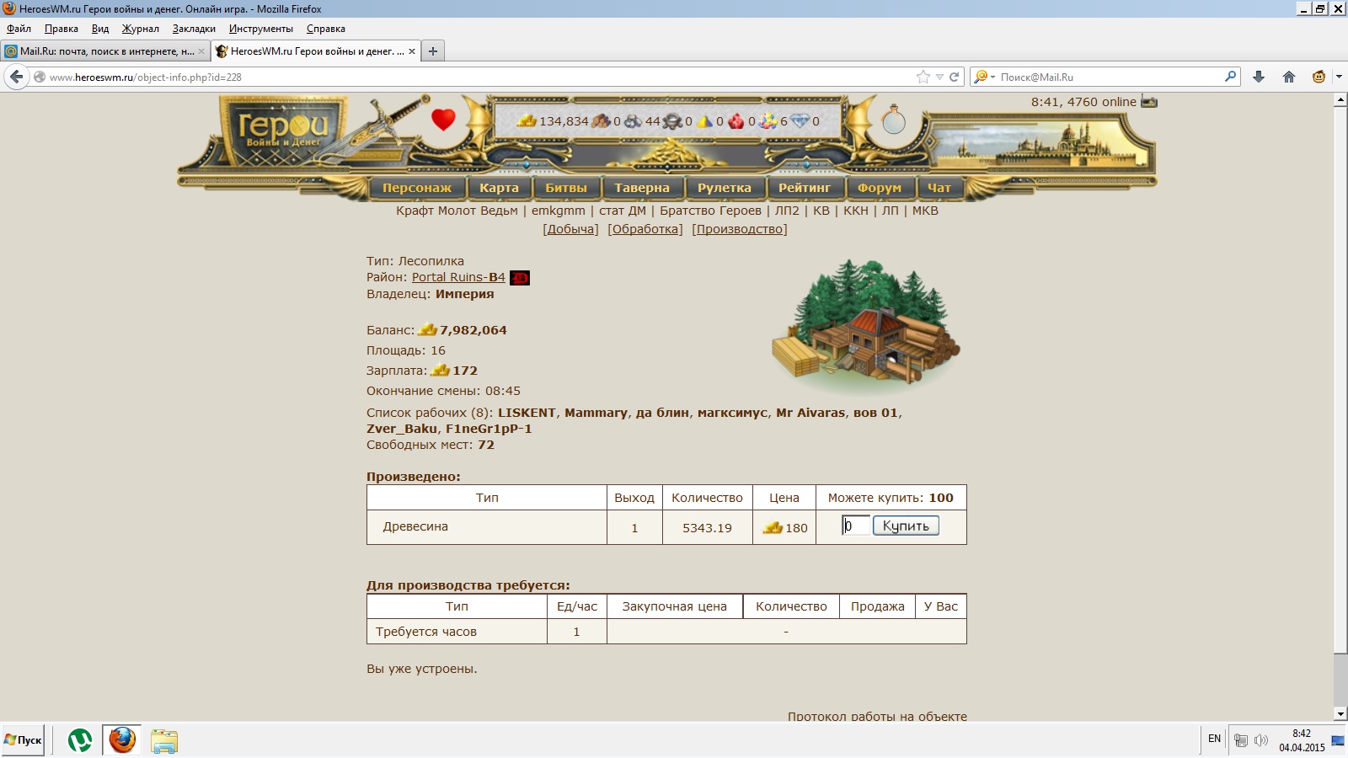Click the Герои game logo
This screenshot has width=1348, height=758.
[x=283, y=131]
